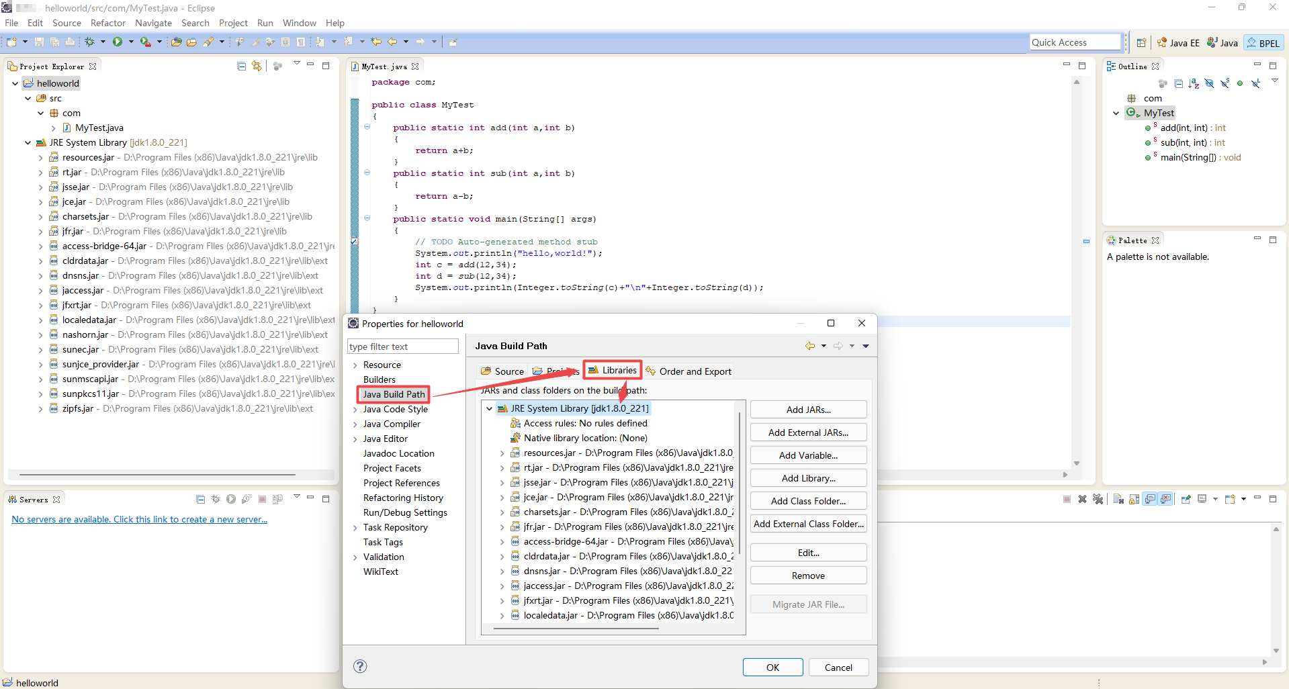
Task: Toggle Hide Fields in Outline view
Action: [x=1209, y=83]
